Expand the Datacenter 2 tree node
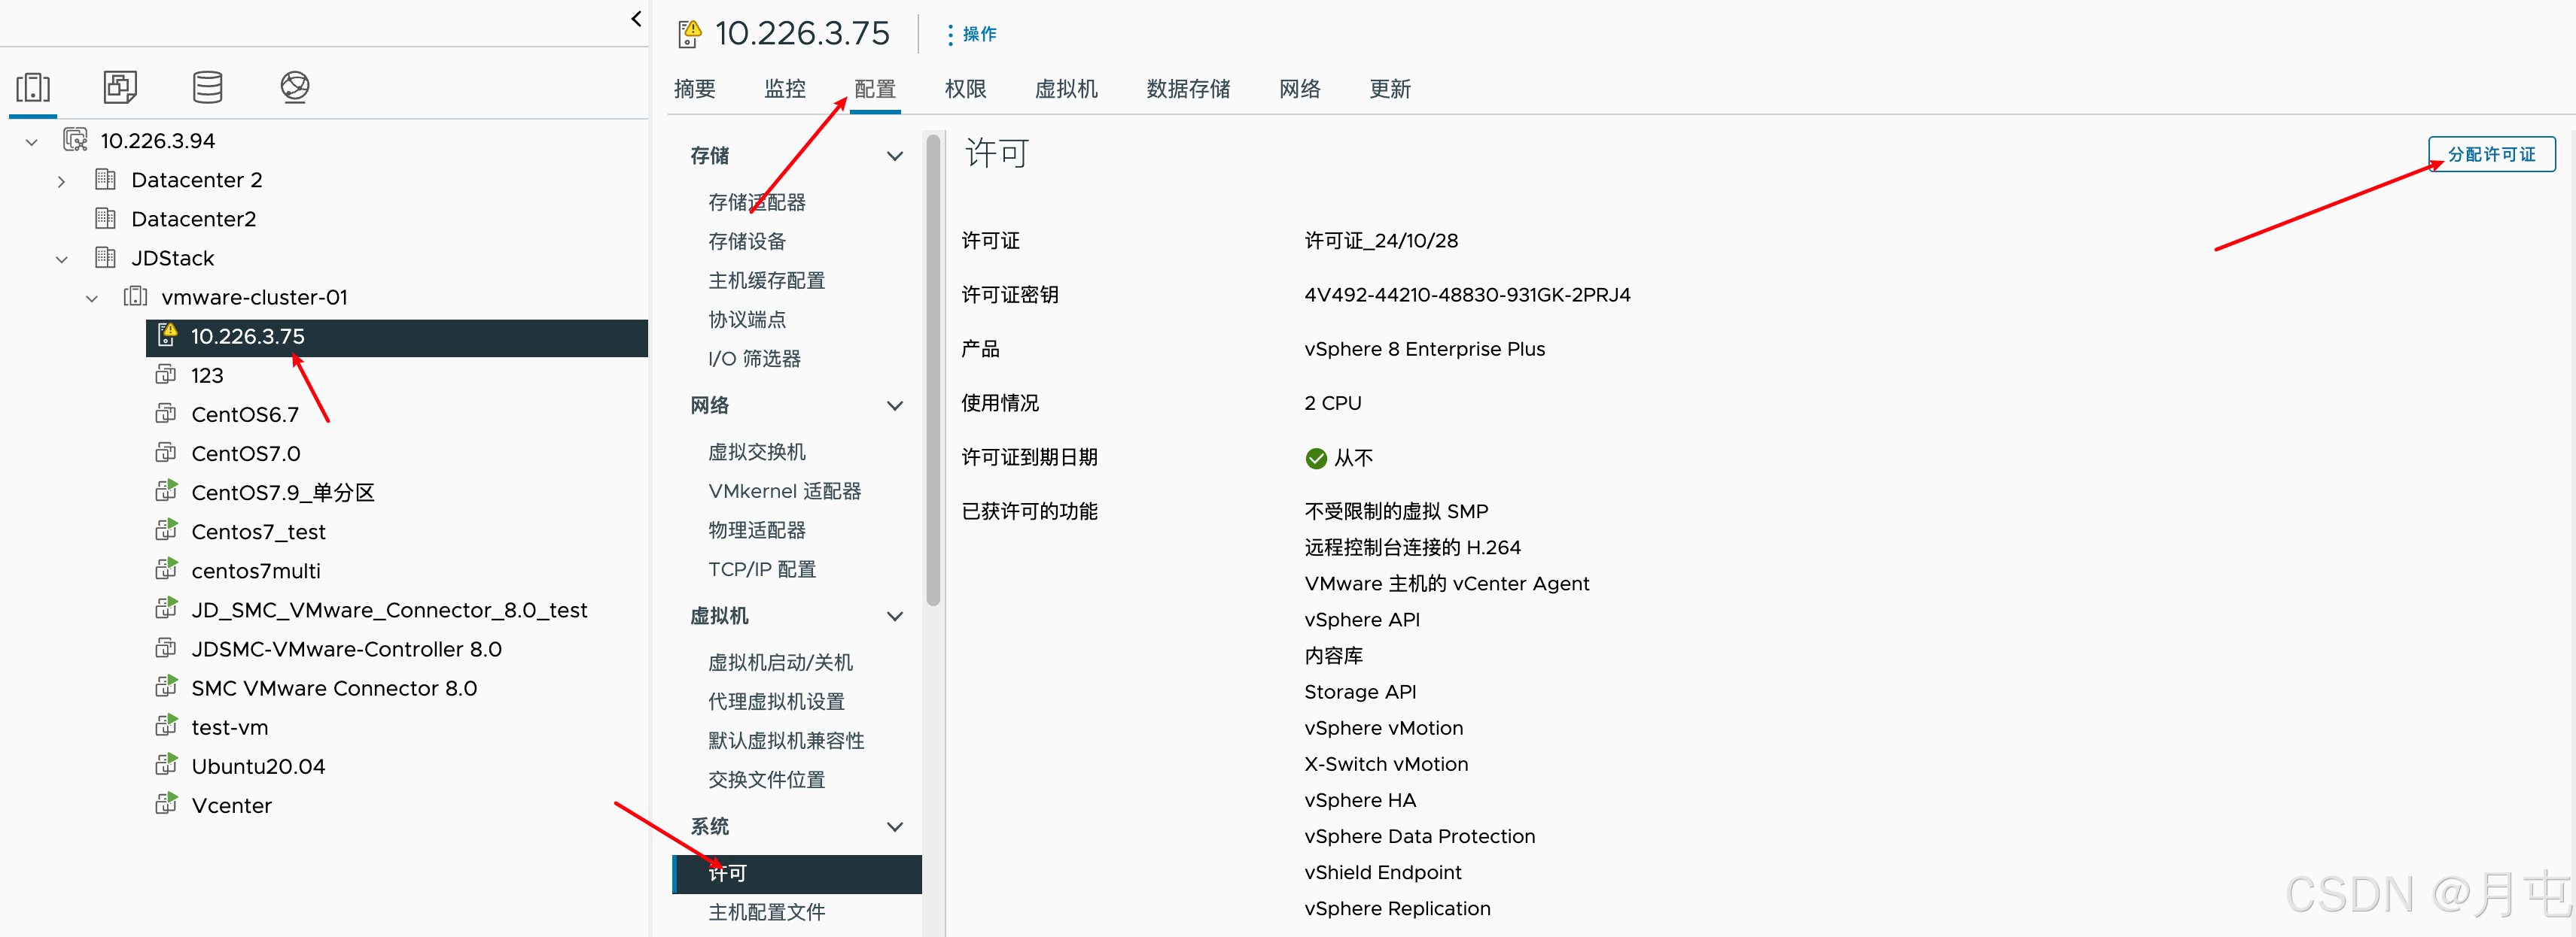 pyautogui.click(x=61, y=180)
